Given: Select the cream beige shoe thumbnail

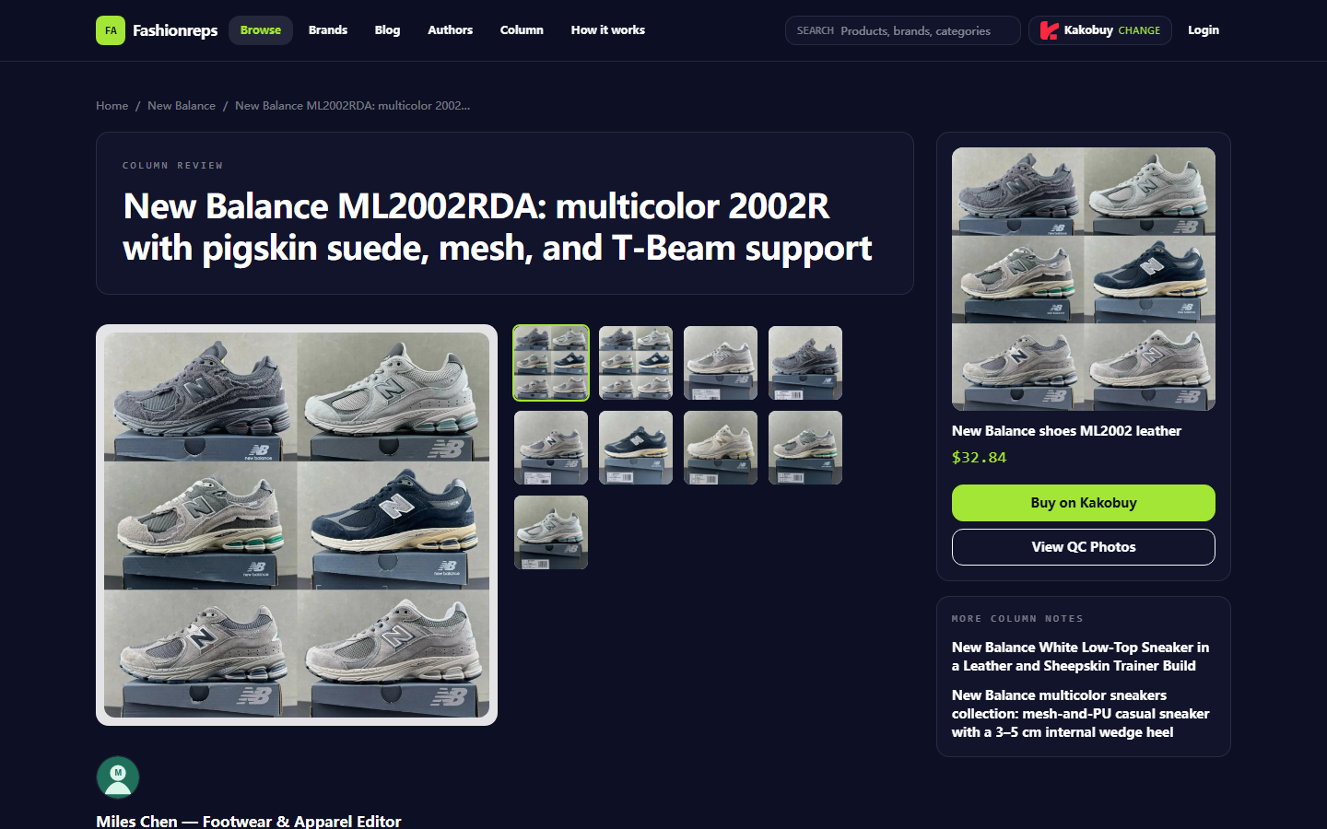Looking at the screenshot, I should 721,448.
